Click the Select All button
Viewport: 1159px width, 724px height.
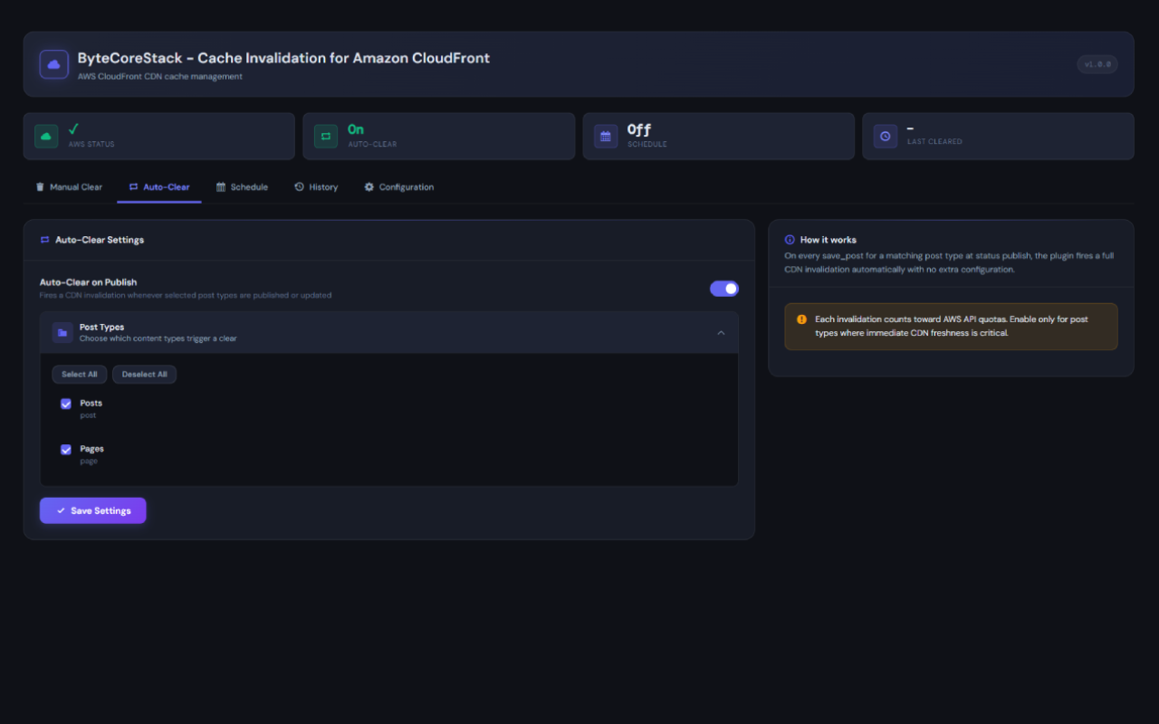click(x=80, y=375)
